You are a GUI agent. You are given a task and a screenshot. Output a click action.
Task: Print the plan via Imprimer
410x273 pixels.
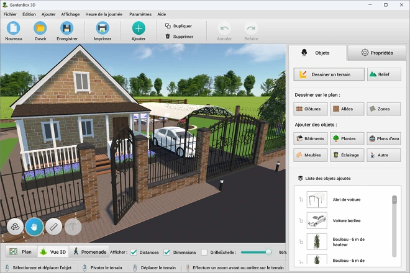102,28
